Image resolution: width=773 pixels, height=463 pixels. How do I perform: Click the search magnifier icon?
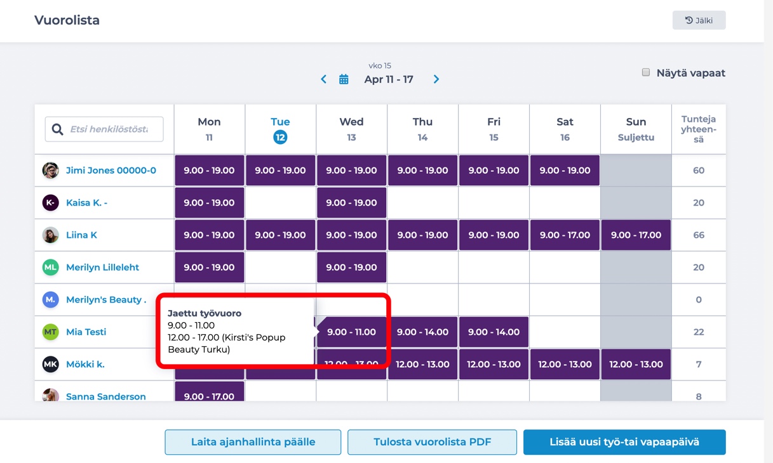[x=58, y=129]
